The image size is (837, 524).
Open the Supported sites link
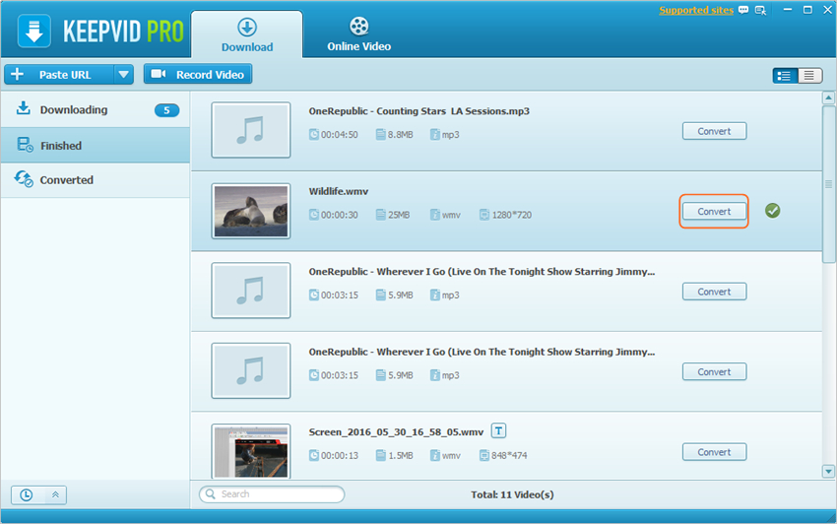(695, 11)
